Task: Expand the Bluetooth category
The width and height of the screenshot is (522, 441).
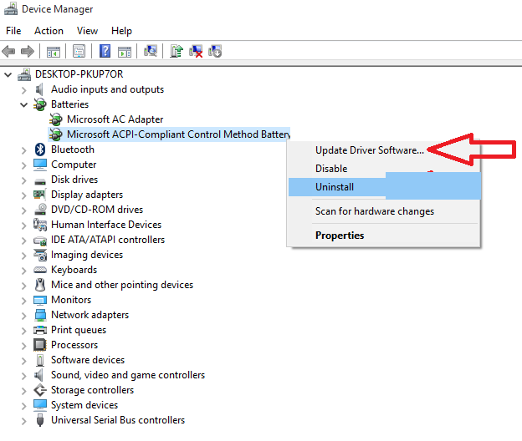Action: 23,150
